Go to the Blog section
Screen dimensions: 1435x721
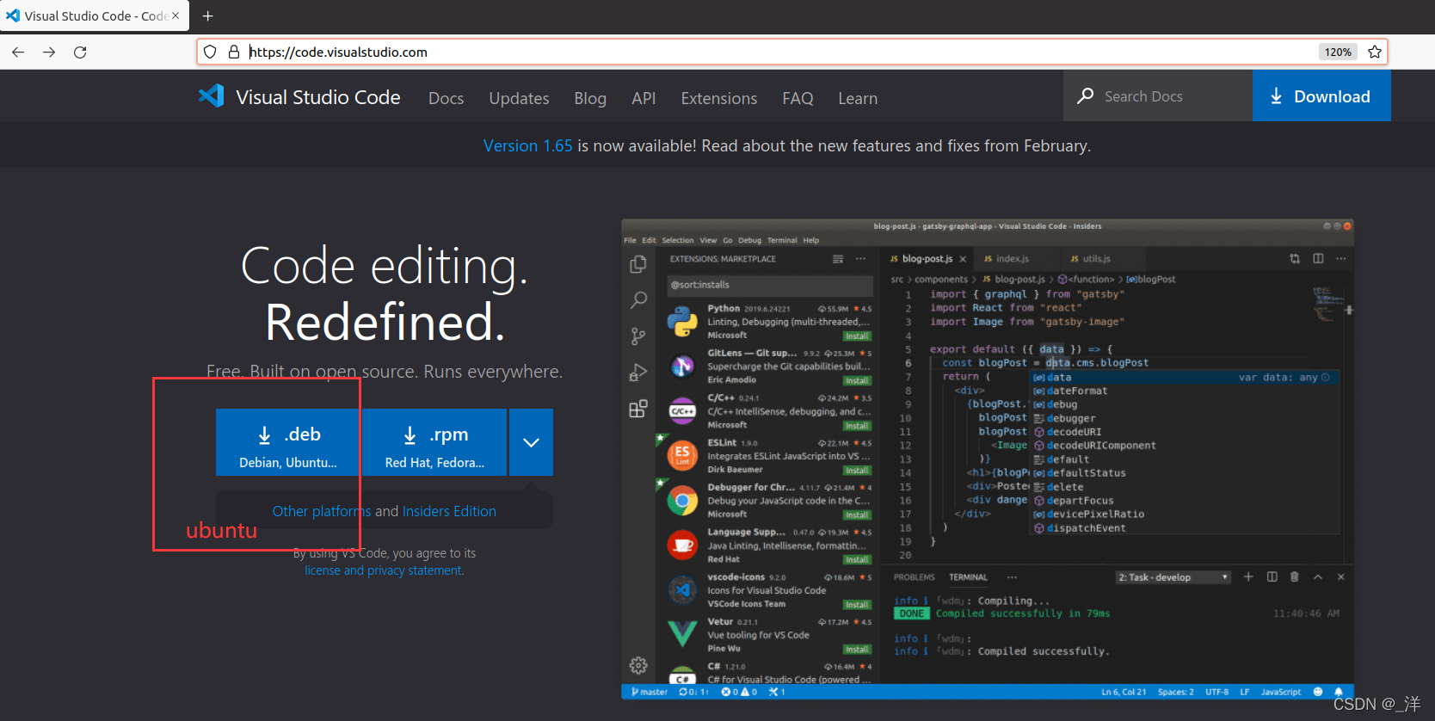590,98
